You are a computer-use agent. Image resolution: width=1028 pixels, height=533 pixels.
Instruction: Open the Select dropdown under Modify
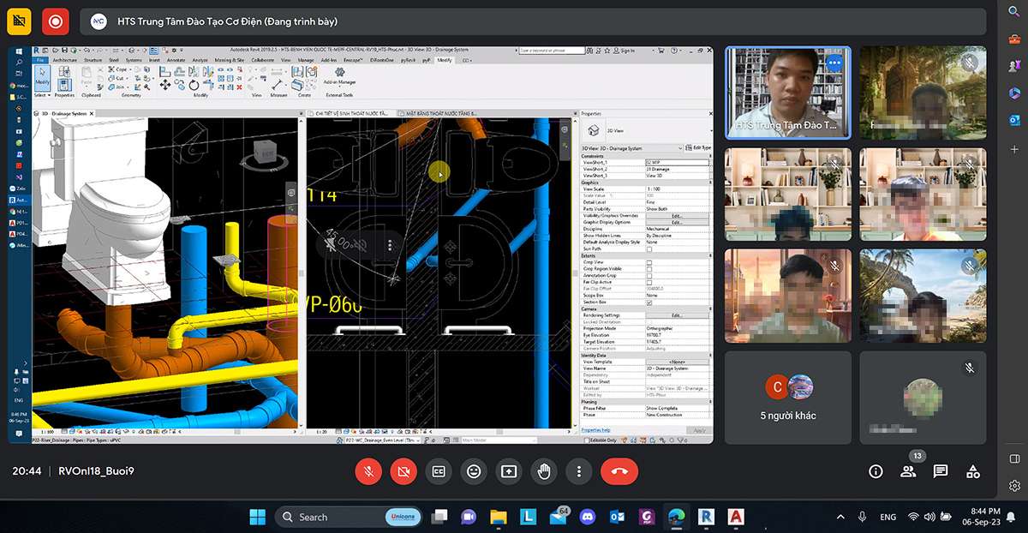[x=41, y=95]
